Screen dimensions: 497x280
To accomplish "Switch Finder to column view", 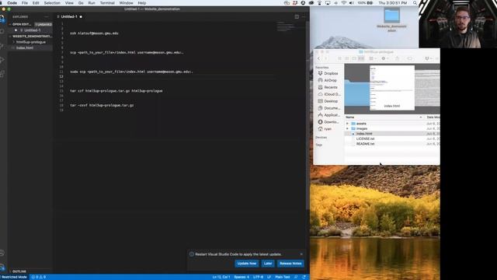I will point(354,58).
